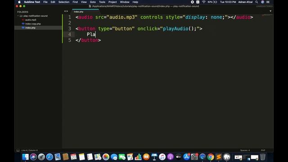
Task: Open Siri from the menu bar
Action: (x=262, y=2)
